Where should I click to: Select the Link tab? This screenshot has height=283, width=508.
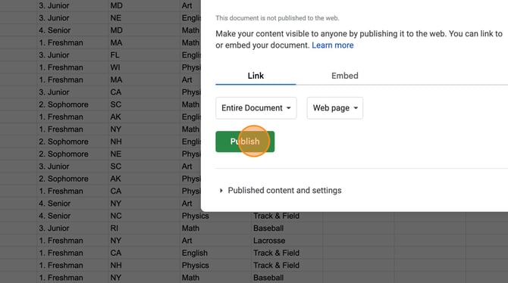(256, 76)
